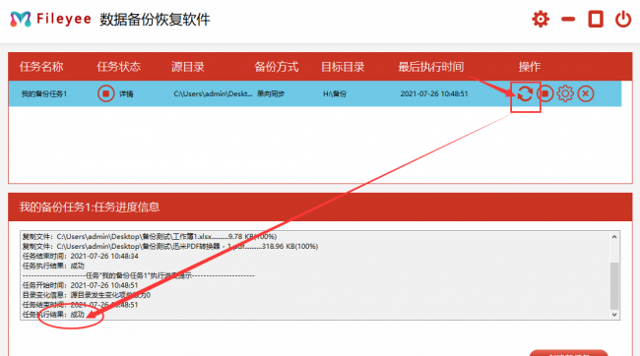Screen dimensions: 640x356
Task: Click the 源目录 column header
Action: [188, 67]
